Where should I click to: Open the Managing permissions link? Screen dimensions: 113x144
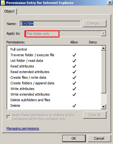pos(23,128)
